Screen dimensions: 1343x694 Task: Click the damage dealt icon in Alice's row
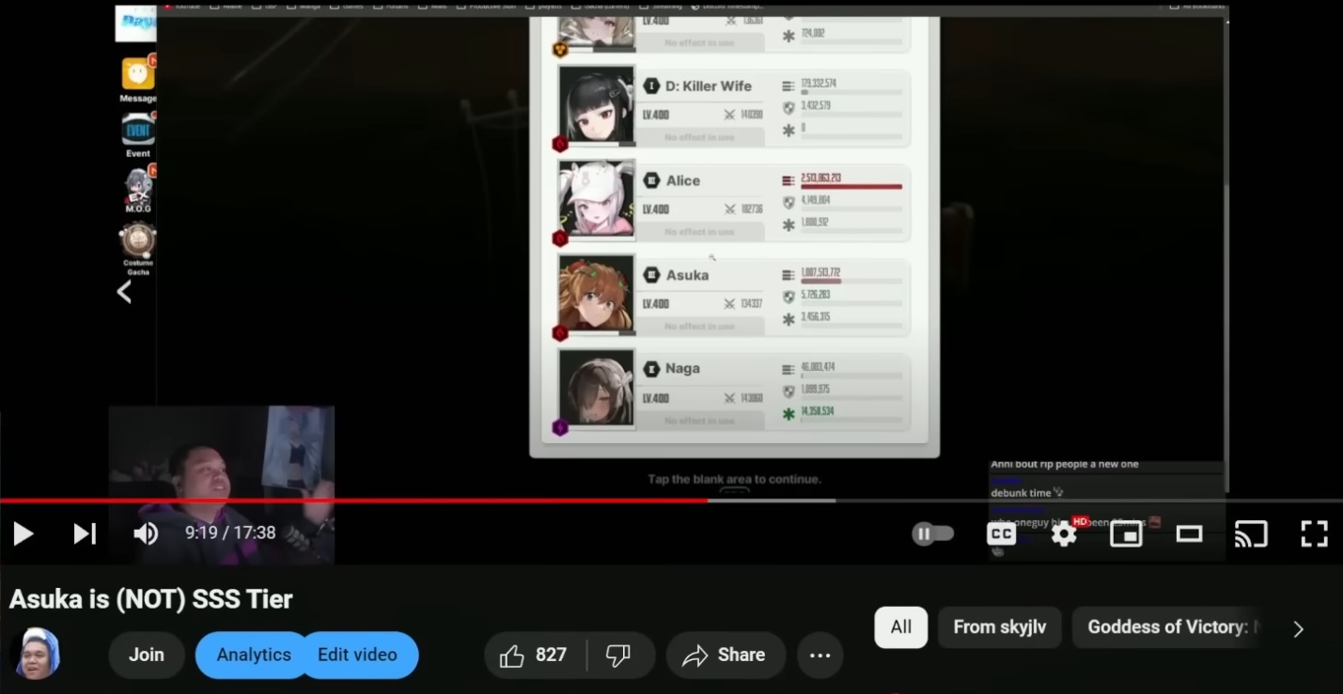click(789, 179)
